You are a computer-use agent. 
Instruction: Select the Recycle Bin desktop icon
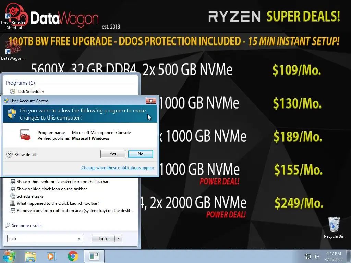334,228
